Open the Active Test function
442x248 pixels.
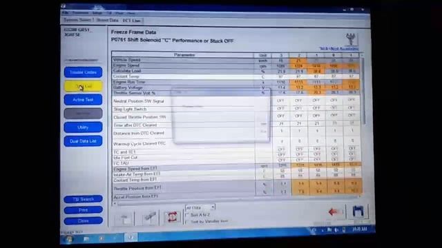coord(83,100)
